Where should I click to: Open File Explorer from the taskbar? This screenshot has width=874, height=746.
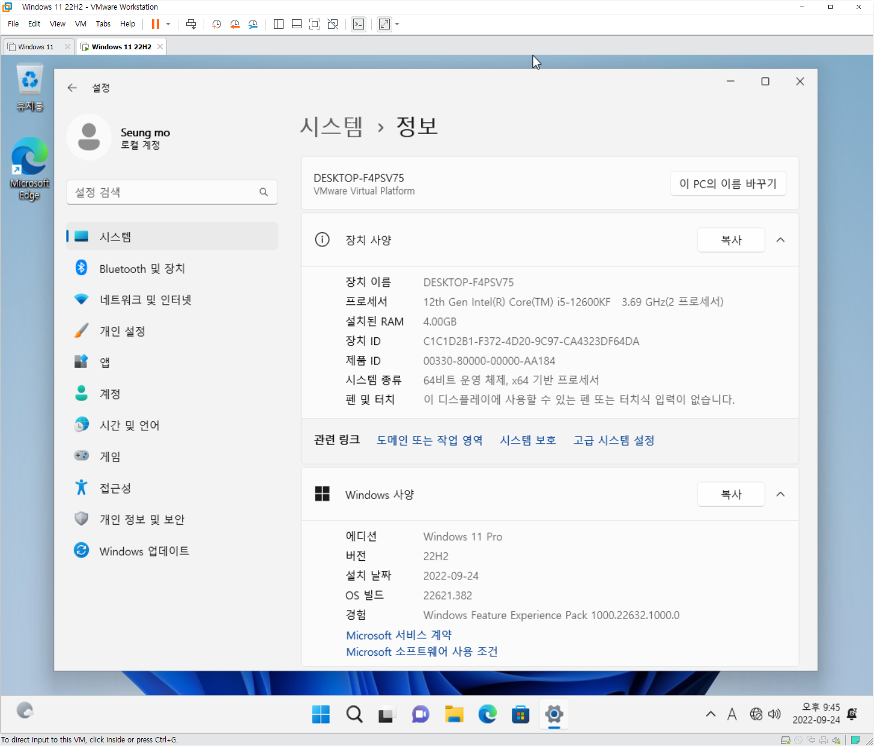pos(454,714)
